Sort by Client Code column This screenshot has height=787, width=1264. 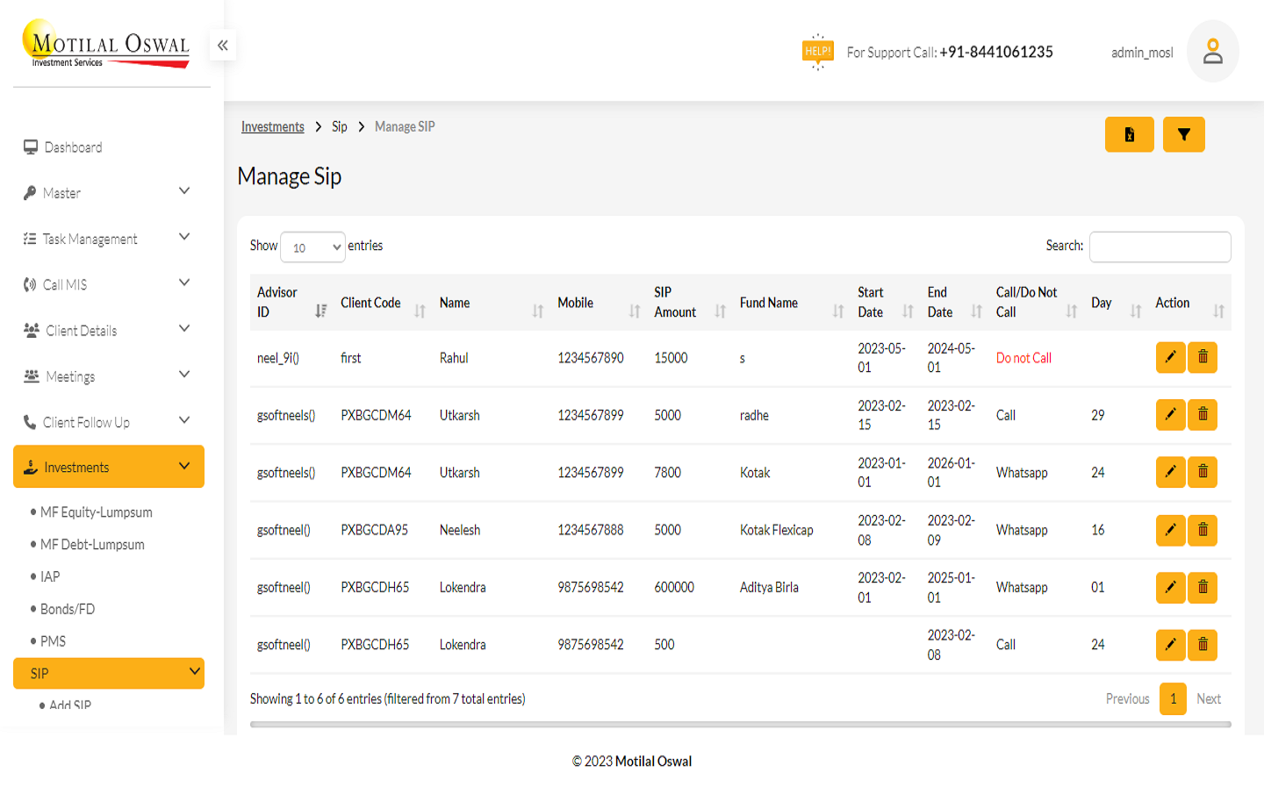383,302
